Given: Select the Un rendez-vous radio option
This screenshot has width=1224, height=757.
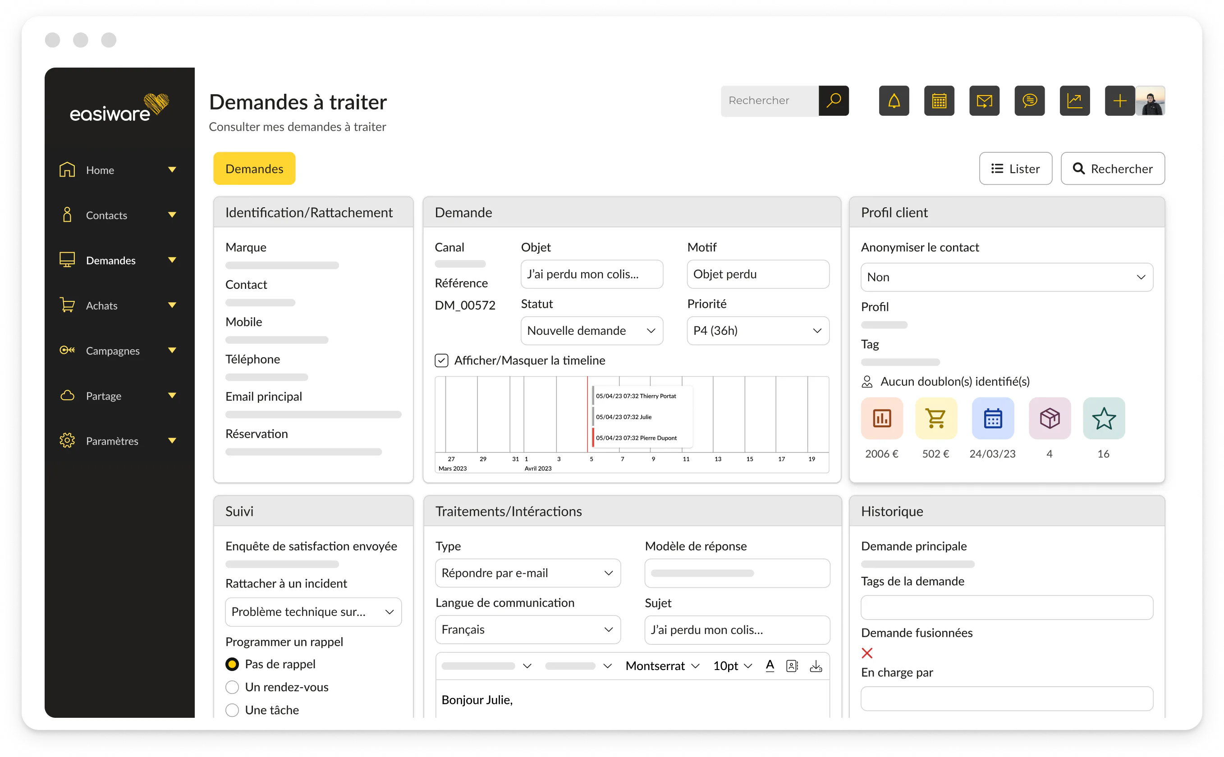Looking at the screenshot, I should click(232, 688).
